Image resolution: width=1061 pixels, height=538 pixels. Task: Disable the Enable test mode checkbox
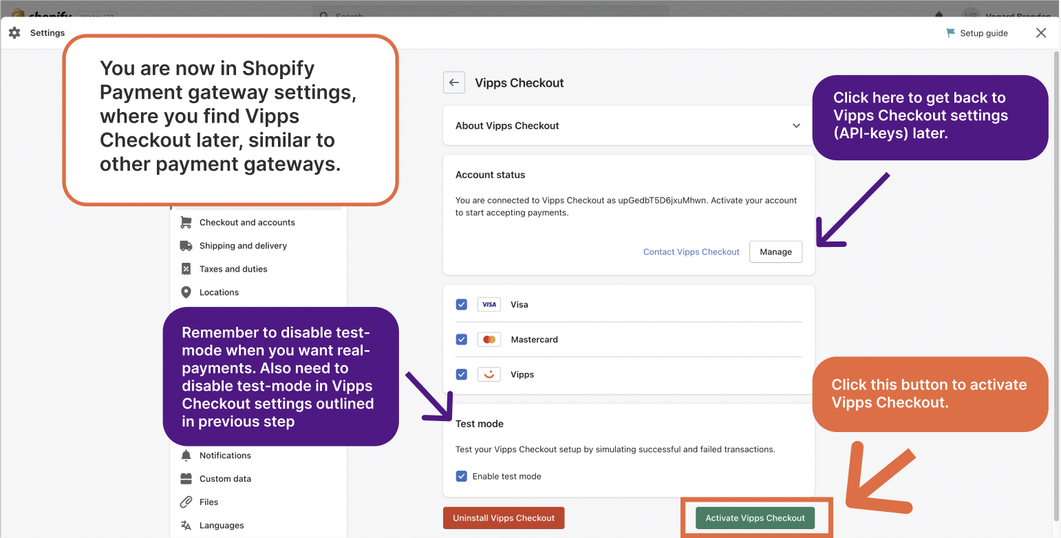tap(462, 476)
